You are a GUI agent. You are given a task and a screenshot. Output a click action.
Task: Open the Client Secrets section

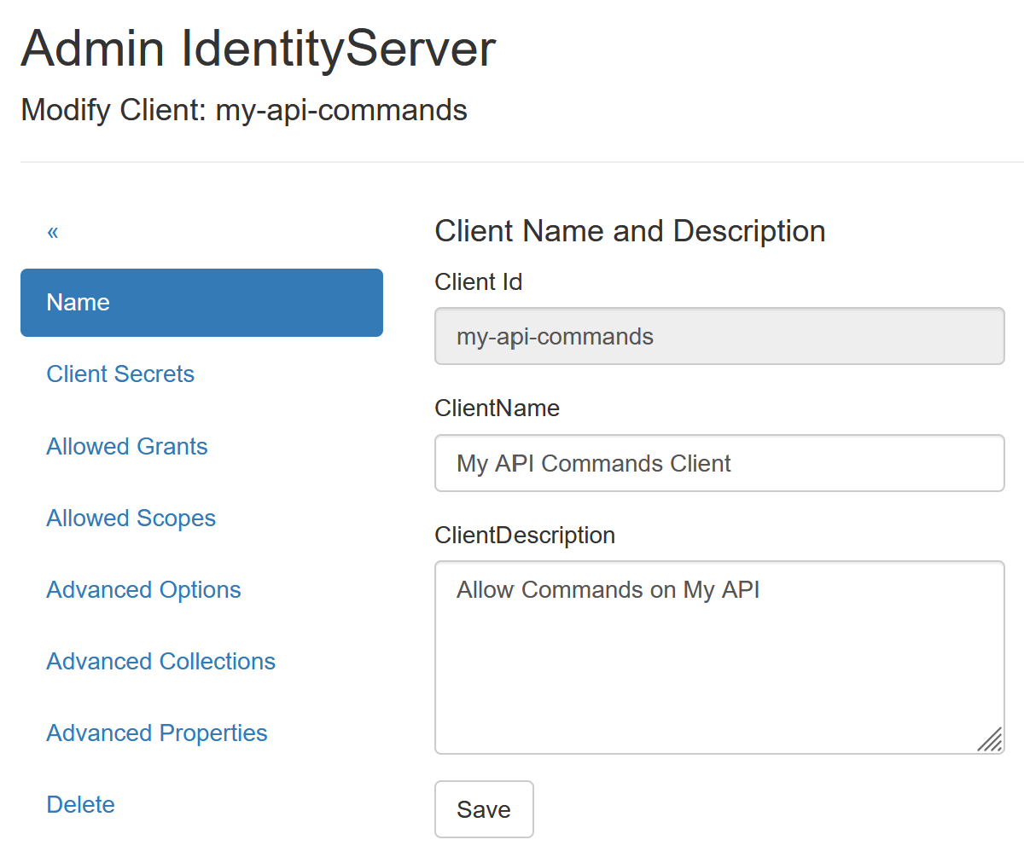(x=120, y=374)
